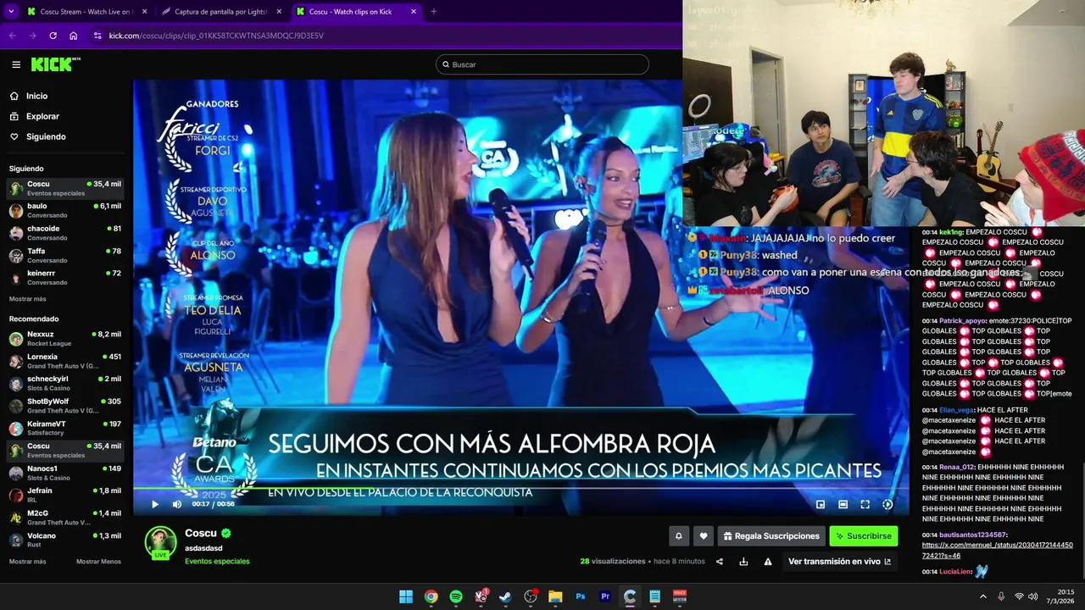Open Chrome from taskbar
Image resolution: width=1085 pixels, height=610 pixels.
pos(431,596)
